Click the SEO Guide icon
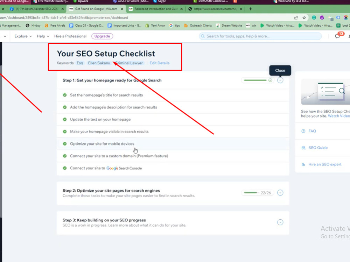The height and width of the screenshot is (262, 350). click(x=303, y=148)
